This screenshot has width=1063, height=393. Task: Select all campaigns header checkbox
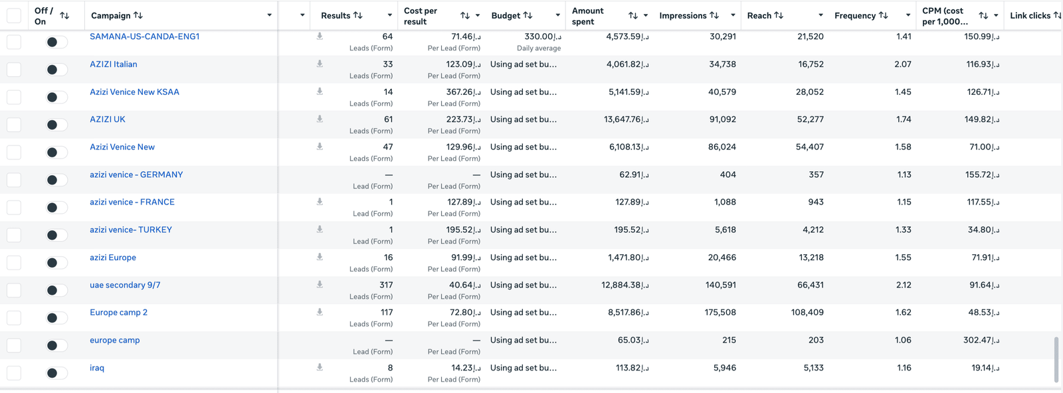coord(14,15)
